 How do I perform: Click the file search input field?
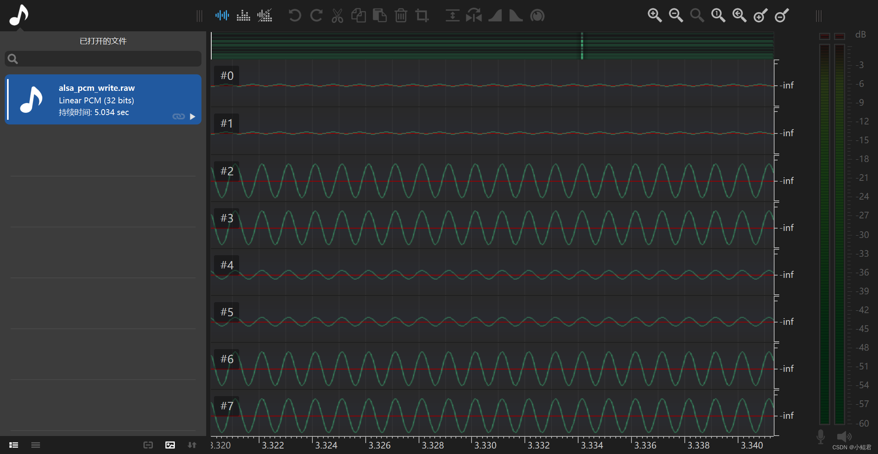tap(103, 59)
